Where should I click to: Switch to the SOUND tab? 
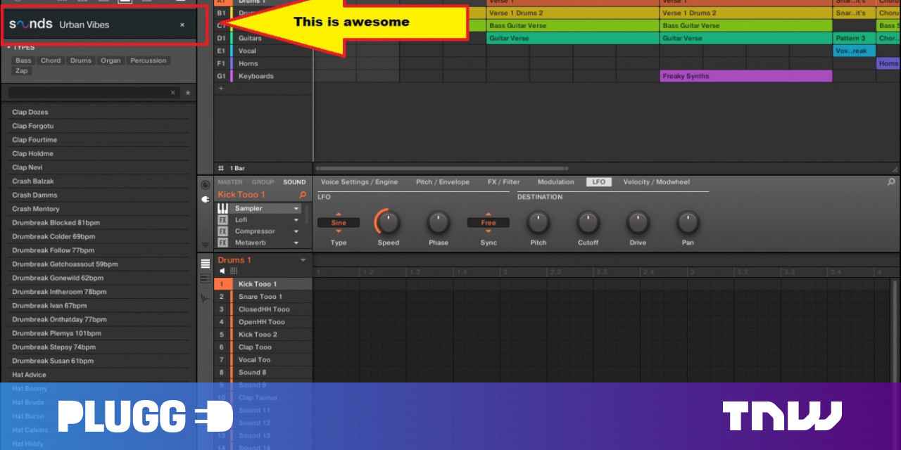(294, 182)
